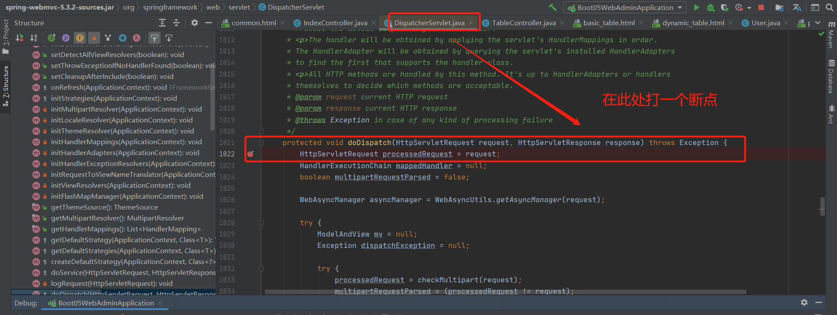Hide the Debug panel with minimize icon

[x=819, y=302]
